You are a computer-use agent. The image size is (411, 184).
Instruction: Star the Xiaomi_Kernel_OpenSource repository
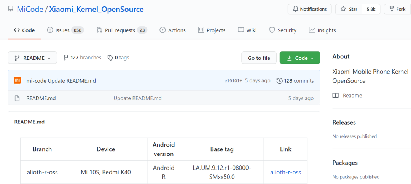pyautogui.click(x=349, y=9)
